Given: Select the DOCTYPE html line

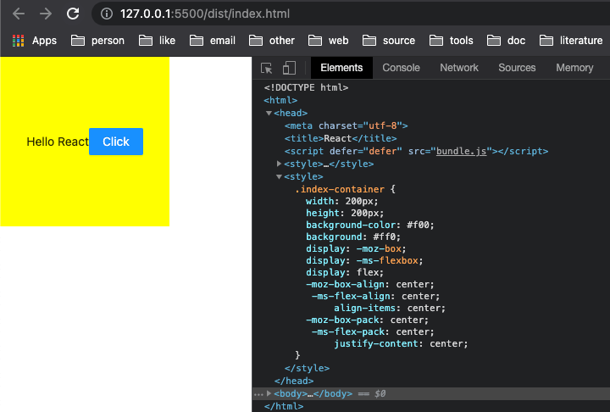Looking at the screenshot, I should click(x=306, y=87).
